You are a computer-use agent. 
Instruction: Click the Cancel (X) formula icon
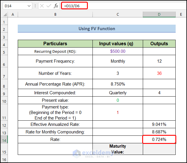[42, 6]
